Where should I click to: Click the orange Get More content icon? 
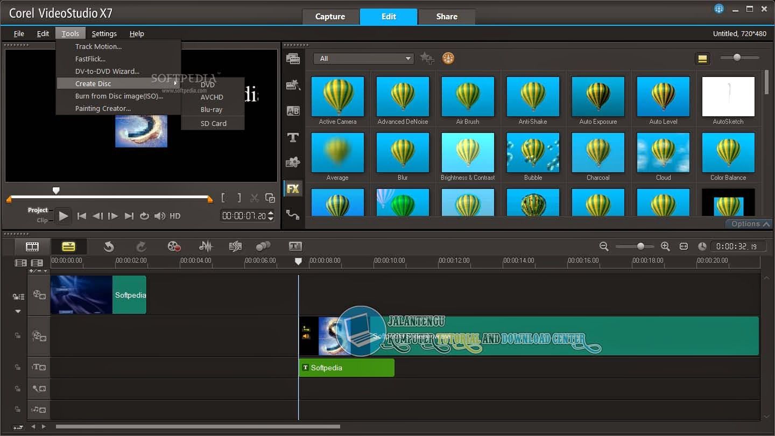tap(448, 58)
